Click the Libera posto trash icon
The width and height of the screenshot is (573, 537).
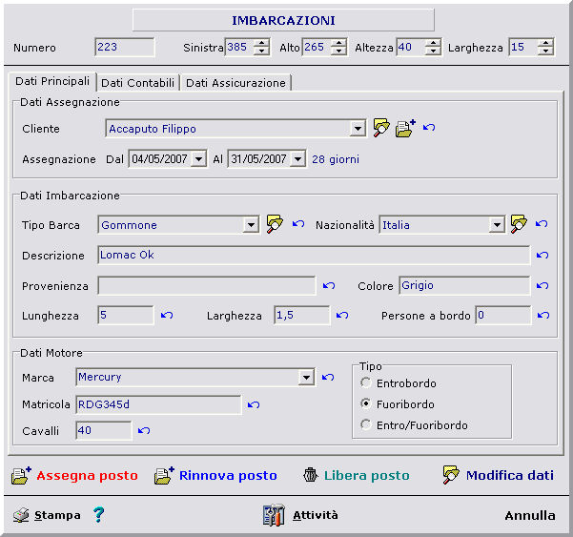pyautogui.click(x=310, y=475)
